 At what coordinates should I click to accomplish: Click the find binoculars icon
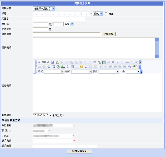pyautogui.click(x=94, y=62)
